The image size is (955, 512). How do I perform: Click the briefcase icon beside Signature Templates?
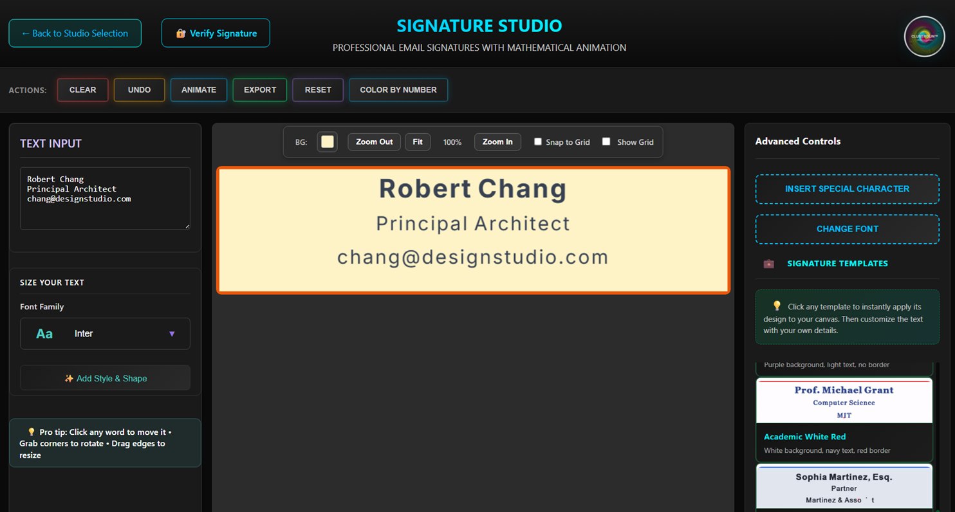(x=768, y=264)
